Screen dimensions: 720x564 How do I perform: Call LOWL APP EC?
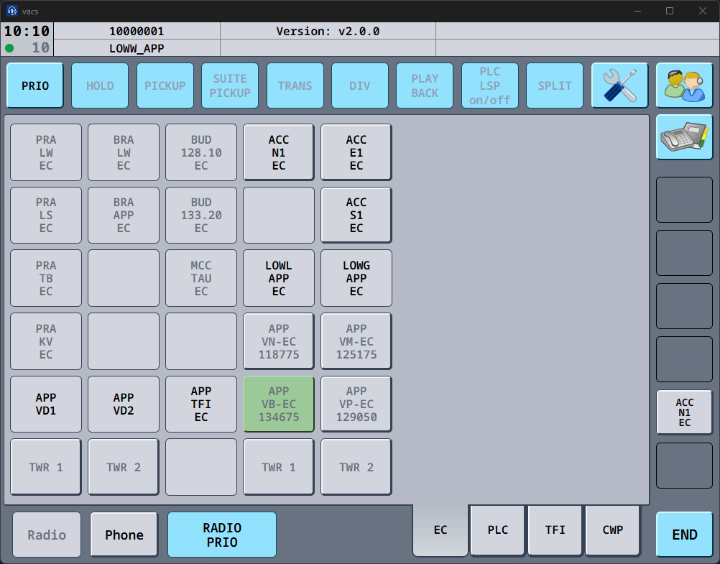(x=279, y=278)
